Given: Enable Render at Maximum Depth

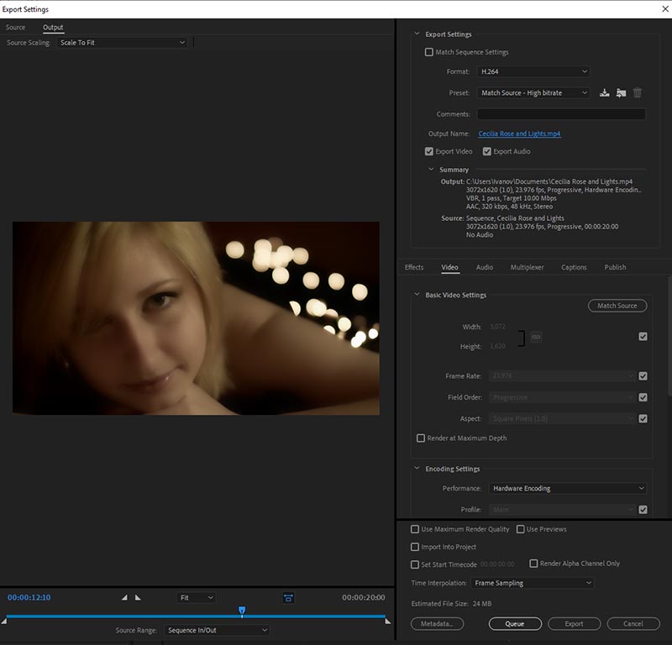Looking at the screenshot, I should pos(421,438).
